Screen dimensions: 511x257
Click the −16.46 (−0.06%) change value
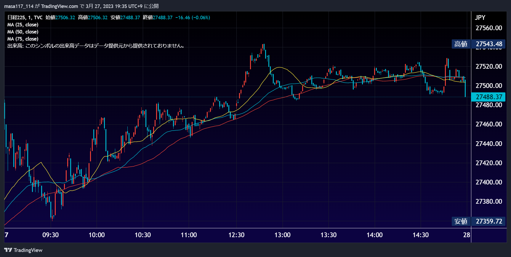193,17
